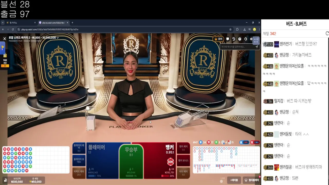The width and height of the screenshot is (329, 185).
Task: Click chat message '버즈 따 시키는방'
Action: 299,101
